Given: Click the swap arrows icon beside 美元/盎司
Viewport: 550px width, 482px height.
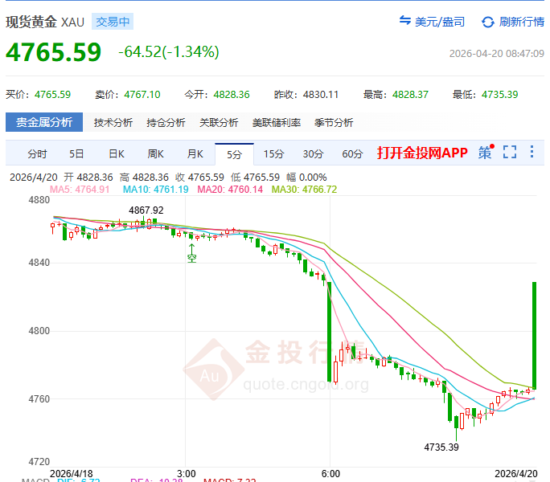Looking at the screenshot, I should click(405, 20).
